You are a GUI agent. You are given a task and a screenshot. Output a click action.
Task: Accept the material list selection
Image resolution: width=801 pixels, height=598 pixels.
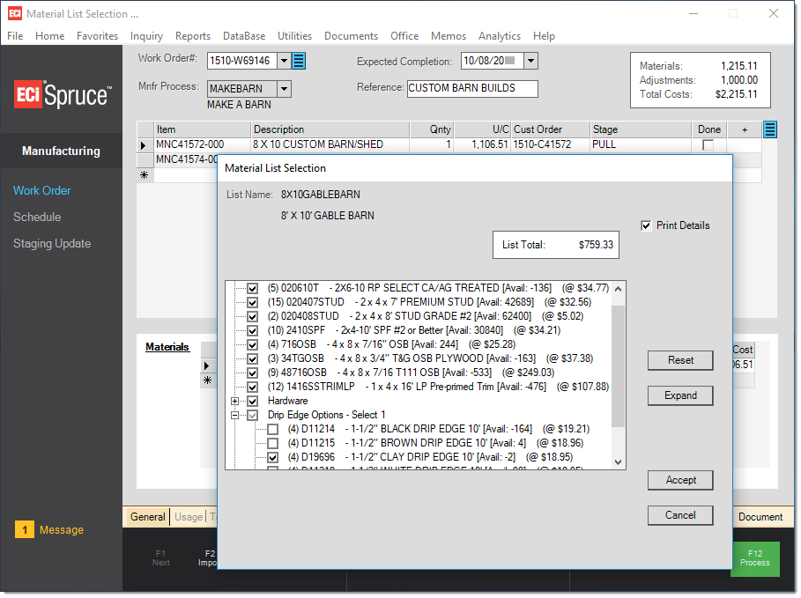[680, 481]
